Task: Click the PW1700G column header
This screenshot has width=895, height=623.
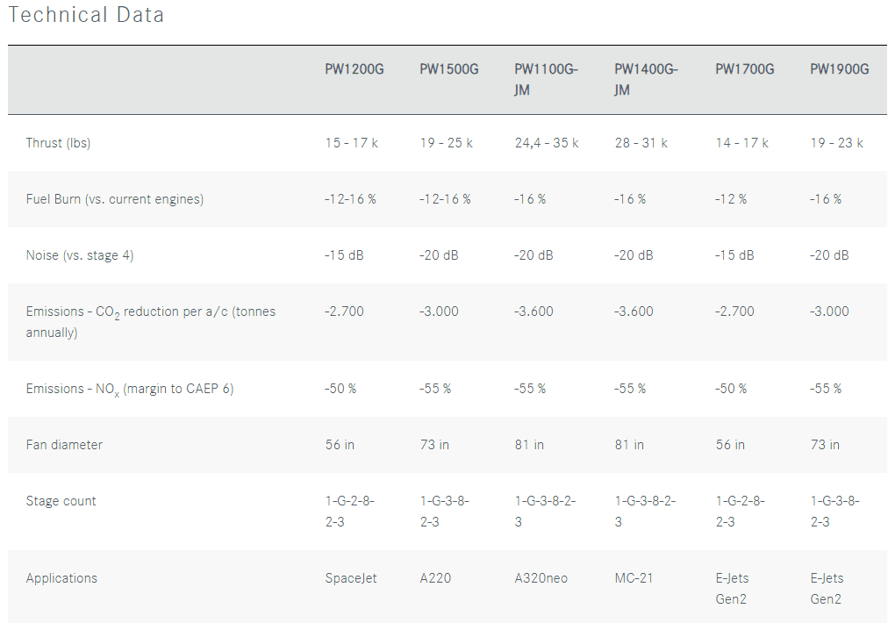Action: pyautogui.click(x=744, y=69)
